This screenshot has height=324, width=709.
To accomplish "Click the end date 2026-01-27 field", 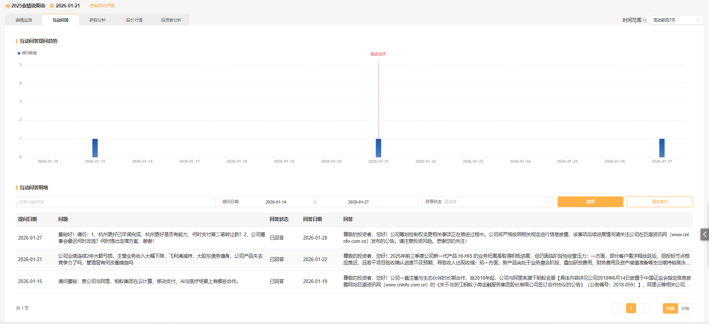I will click(358, 202).
